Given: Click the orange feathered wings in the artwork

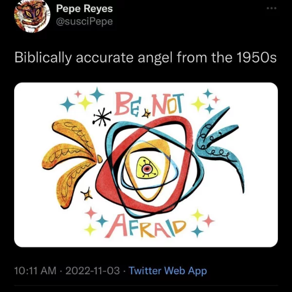Looking at the screenshot, I should (x=71, y=162).
